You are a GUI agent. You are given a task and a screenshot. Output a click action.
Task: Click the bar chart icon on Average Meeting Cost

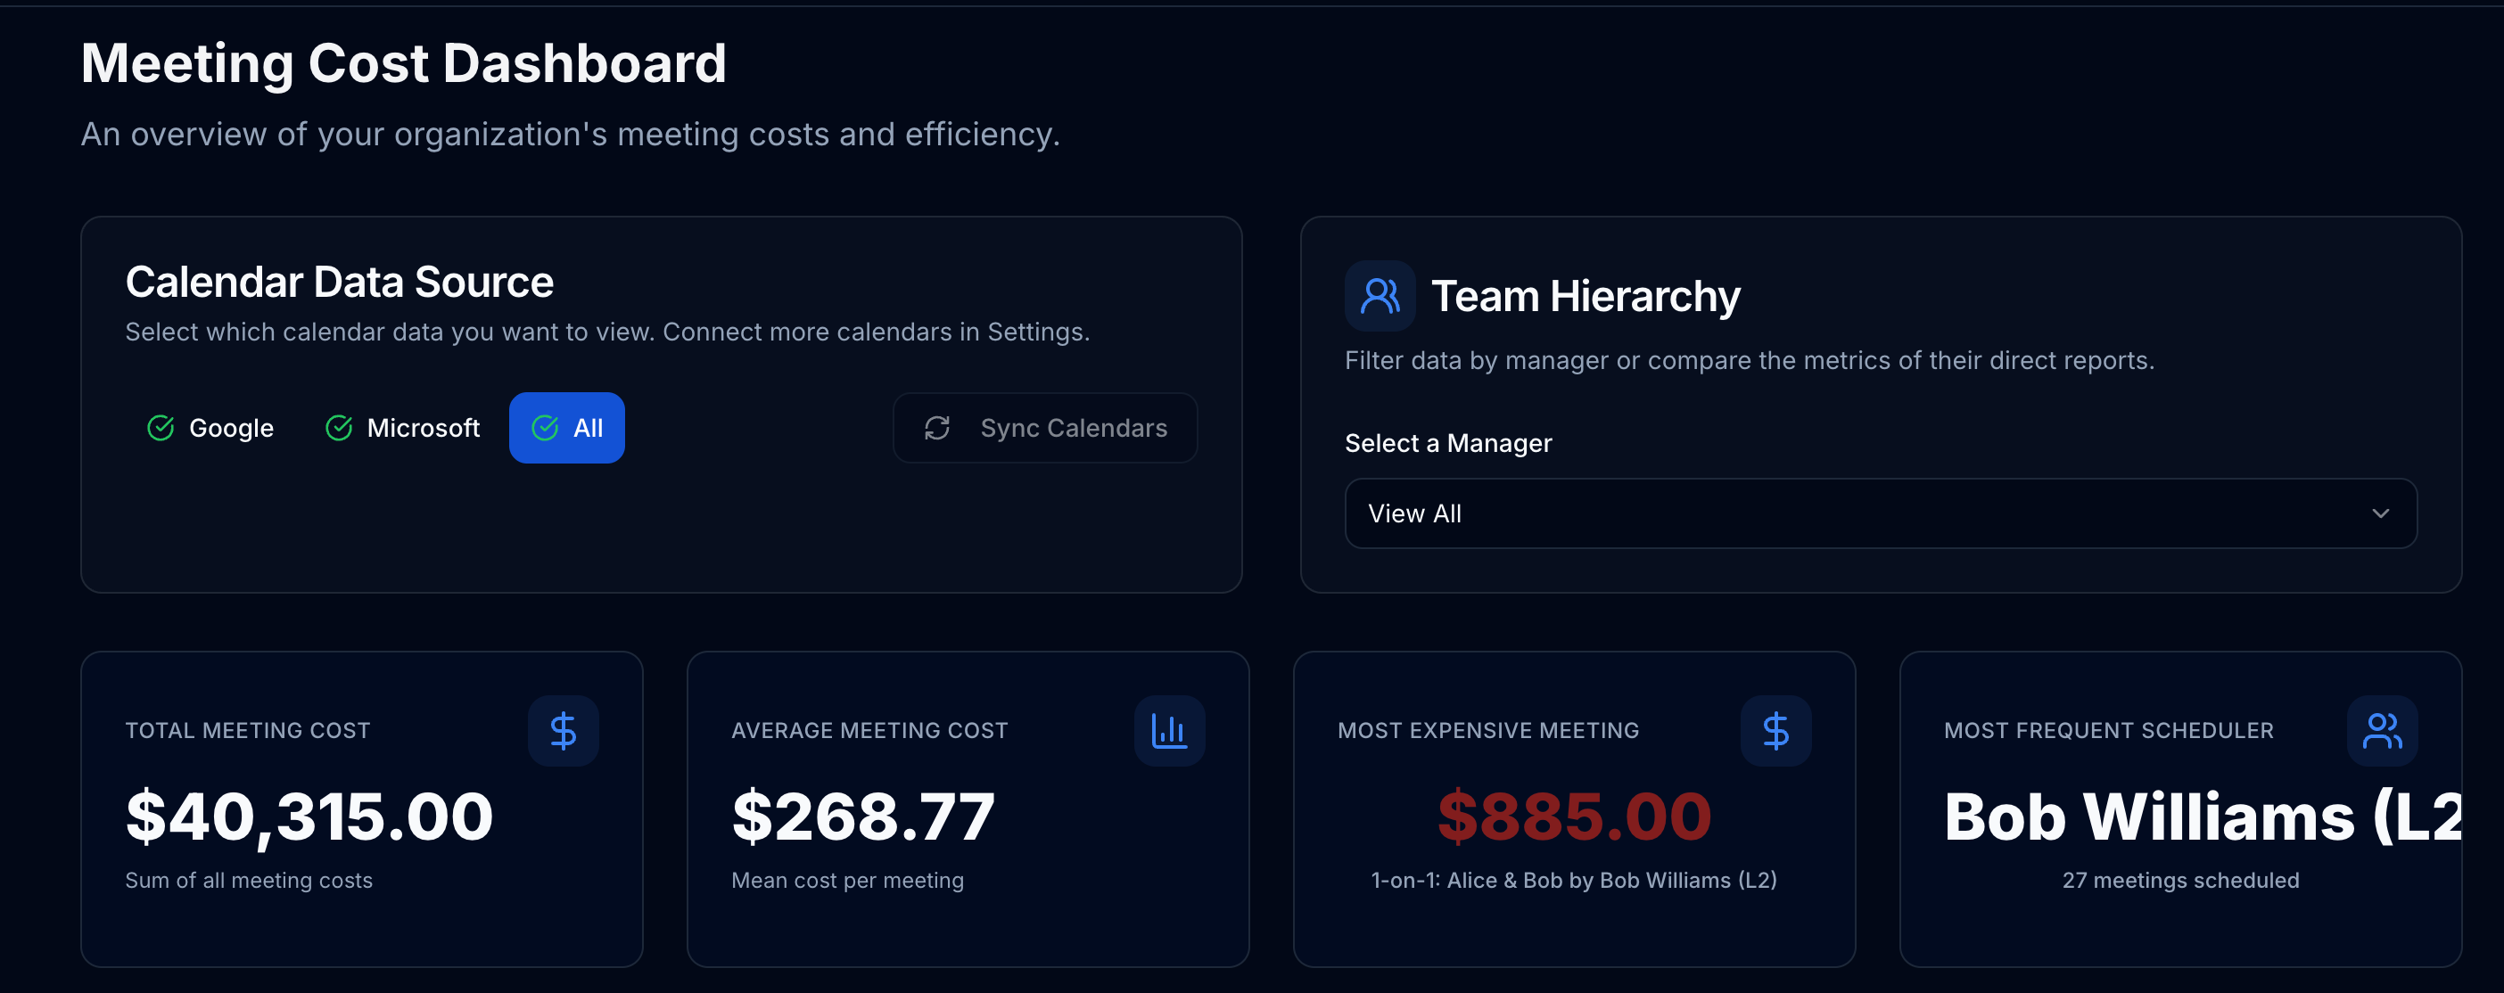[1169, 731]
